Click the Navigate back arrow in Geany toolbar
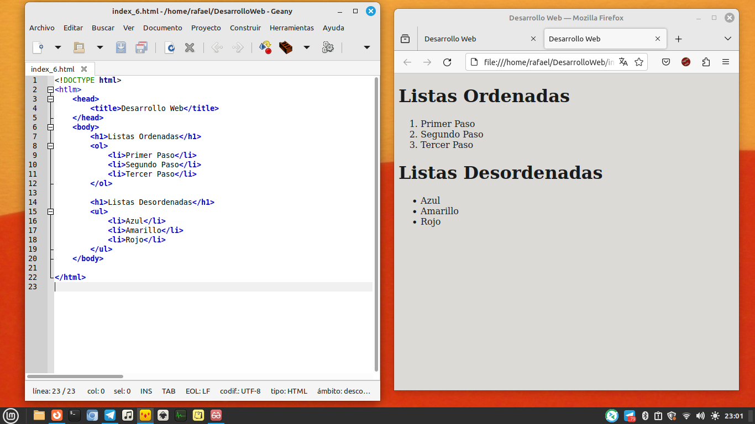 (x=217, y=47)
